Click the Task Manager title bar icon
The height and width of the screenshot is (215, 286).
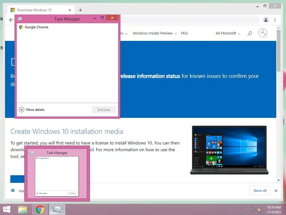click(20, 19)
